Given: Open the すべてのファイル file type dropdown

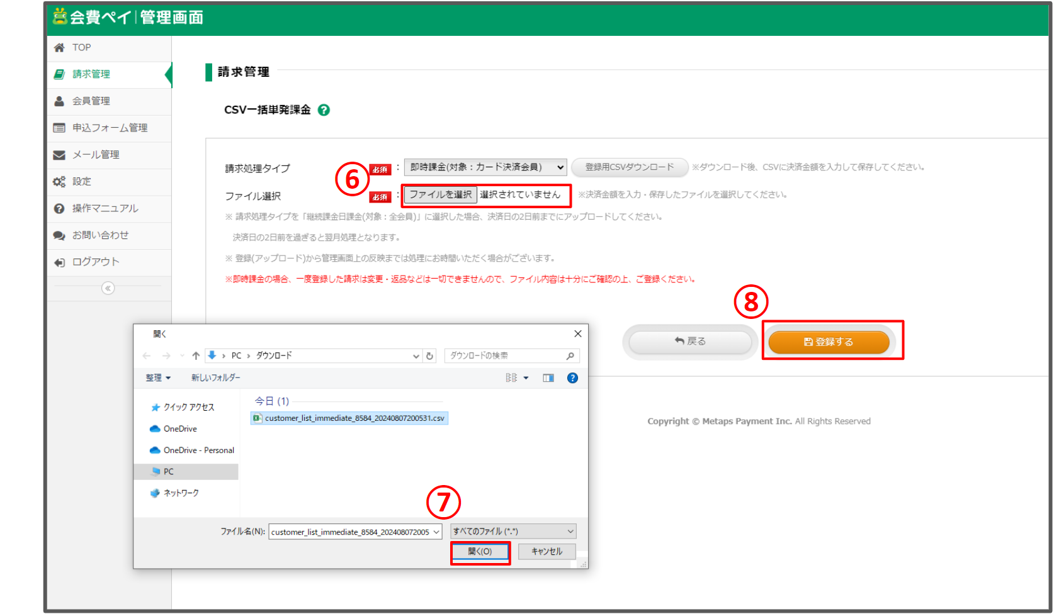Looking at the screenshot, I should point(512,531).
